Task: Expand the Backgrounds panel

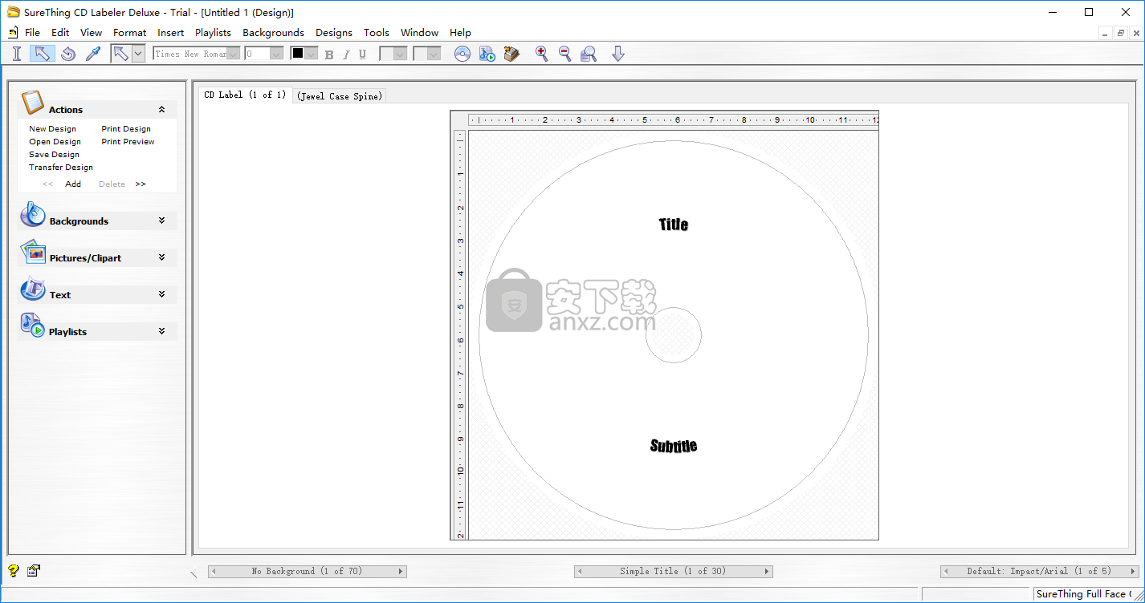Action: (161, 221)
